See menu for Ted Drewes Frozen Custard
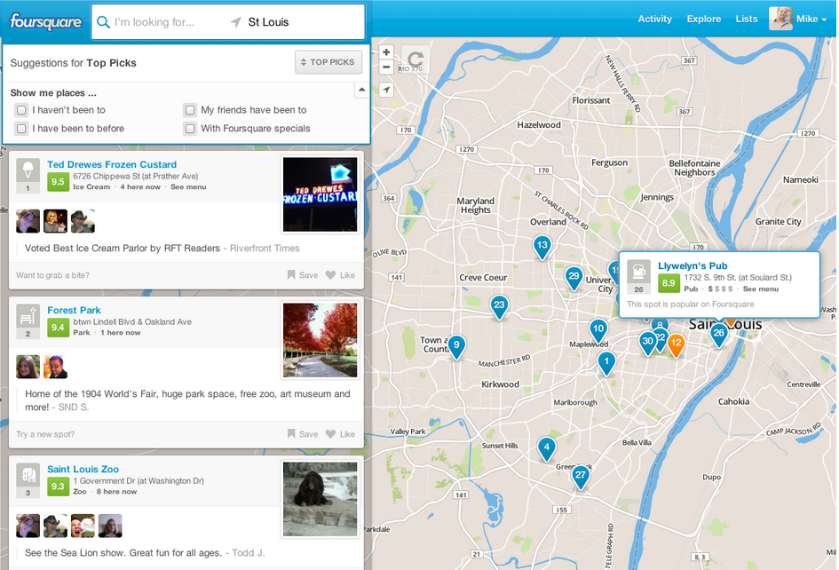839x570 pixels. point(188,186)
